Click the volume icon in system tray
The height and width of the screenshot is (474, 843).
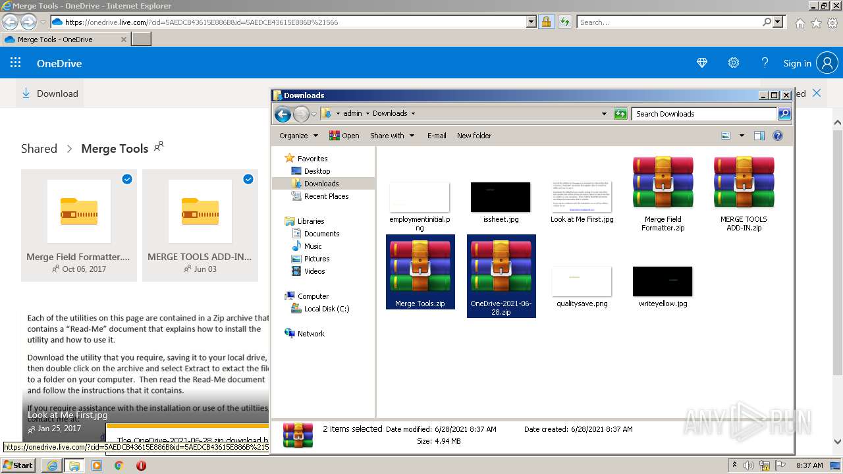point(749,465)
